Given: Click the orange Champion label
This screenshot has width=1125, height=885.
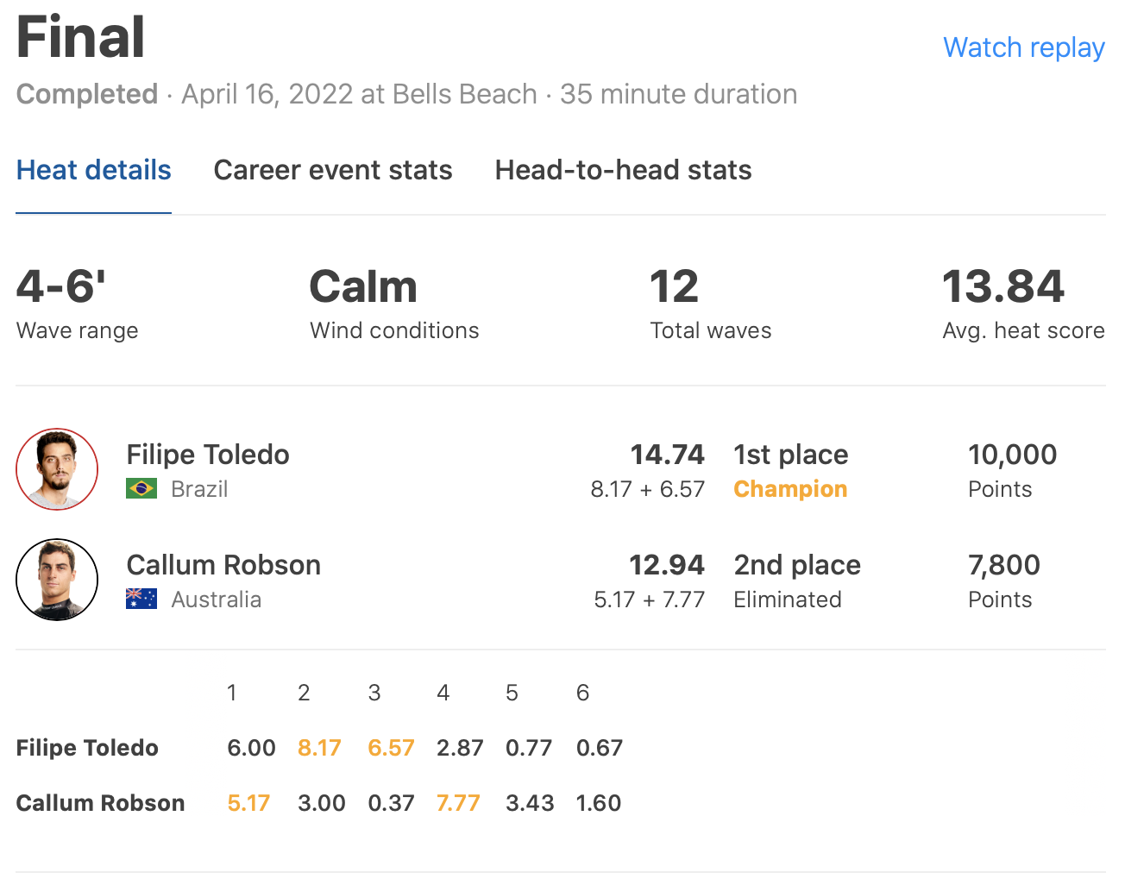Looking at the screenshot, I should point(790,489).
